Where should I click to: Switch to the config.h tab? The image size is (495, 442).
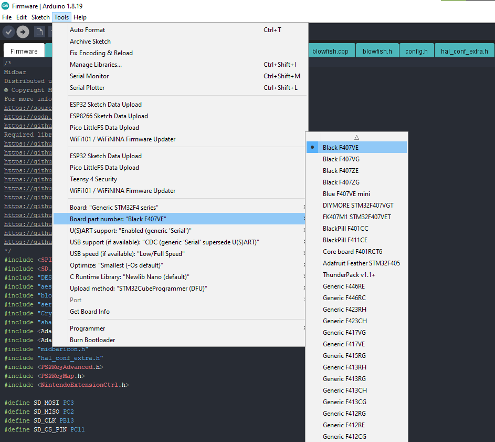[416, 51]
